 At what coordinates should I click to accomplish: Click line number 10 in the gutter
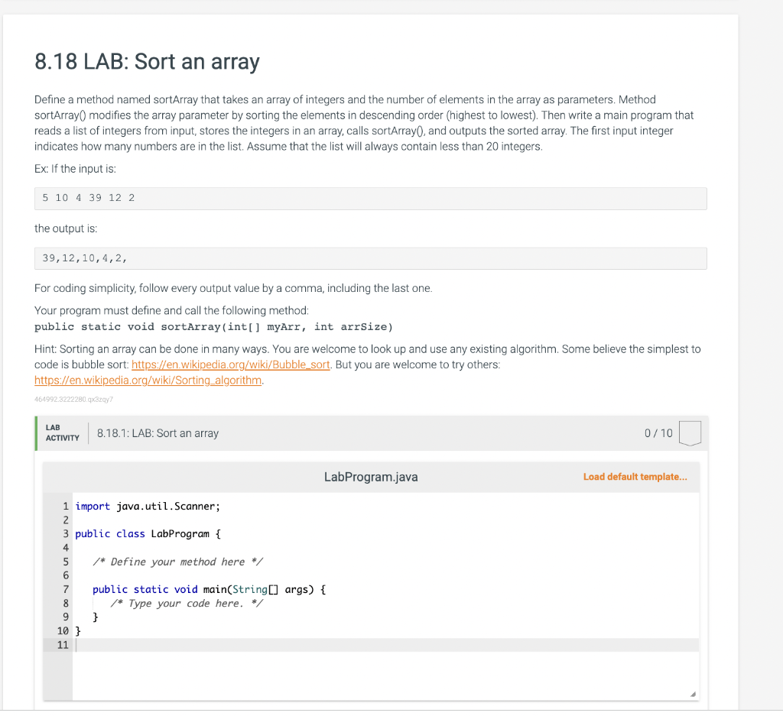63,631
